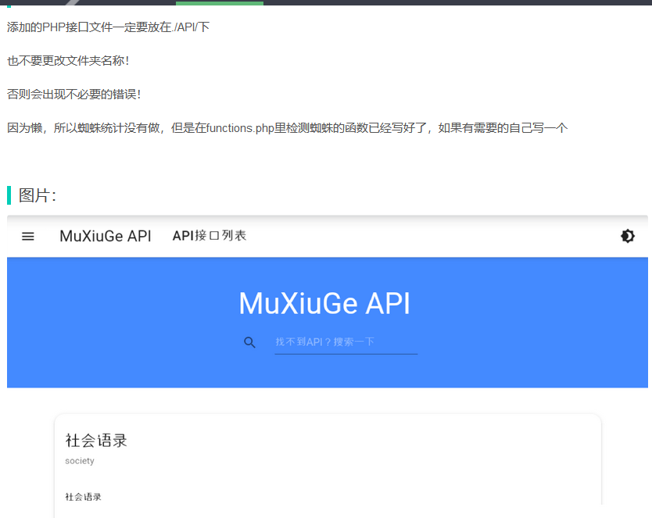
Task: Click the MuXiuGe API navbar brand
Action: click(x=106, y=236)
